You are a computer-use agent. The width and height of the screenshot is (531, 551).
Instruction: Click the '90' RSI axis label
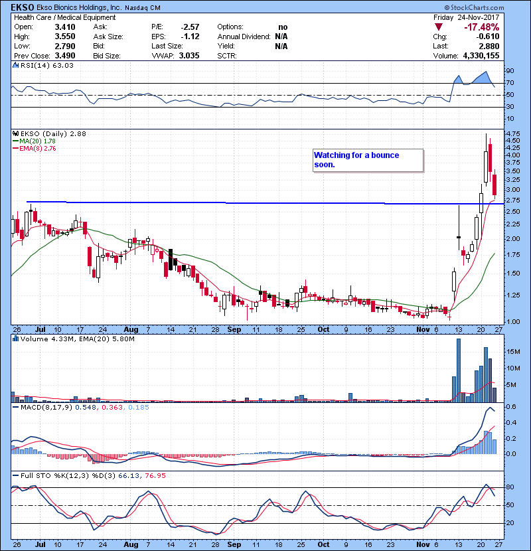tap(510, 70)
